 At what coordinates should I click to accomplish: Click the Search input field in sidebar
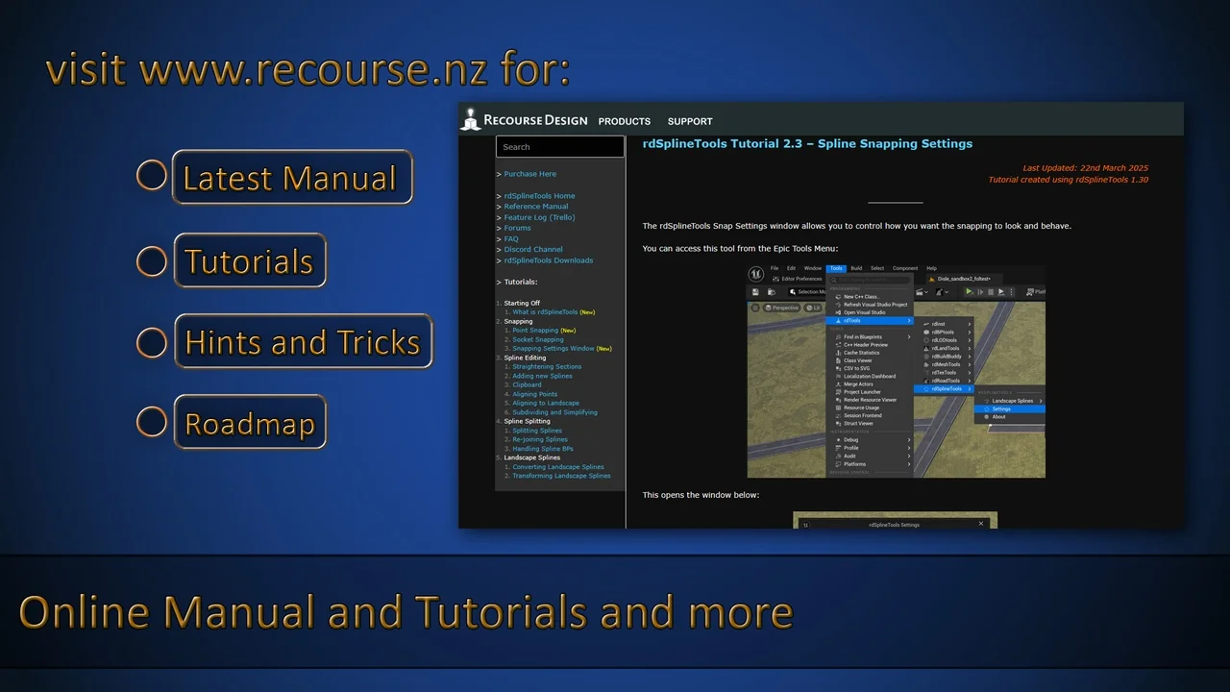pos(559,147)
